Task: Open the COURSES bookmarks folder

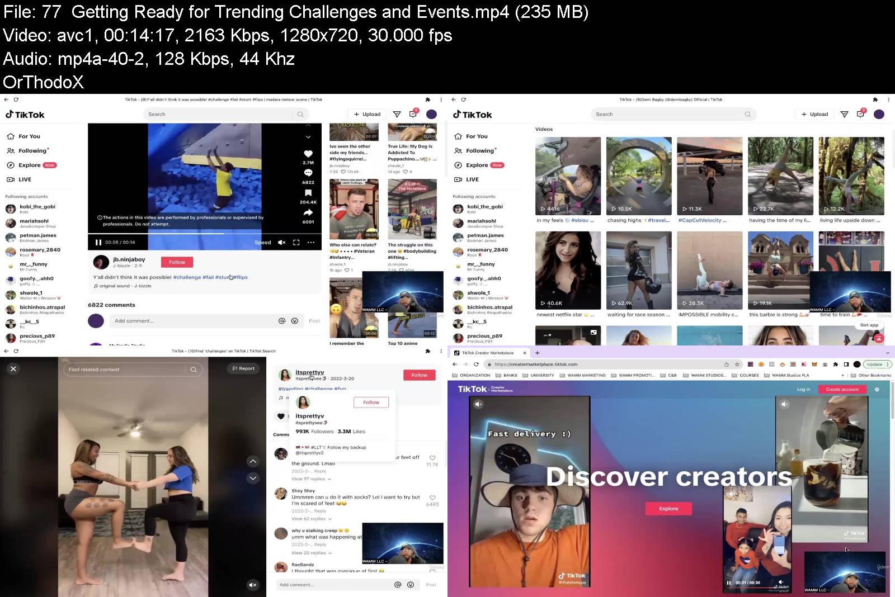Action: coord(745,375)
